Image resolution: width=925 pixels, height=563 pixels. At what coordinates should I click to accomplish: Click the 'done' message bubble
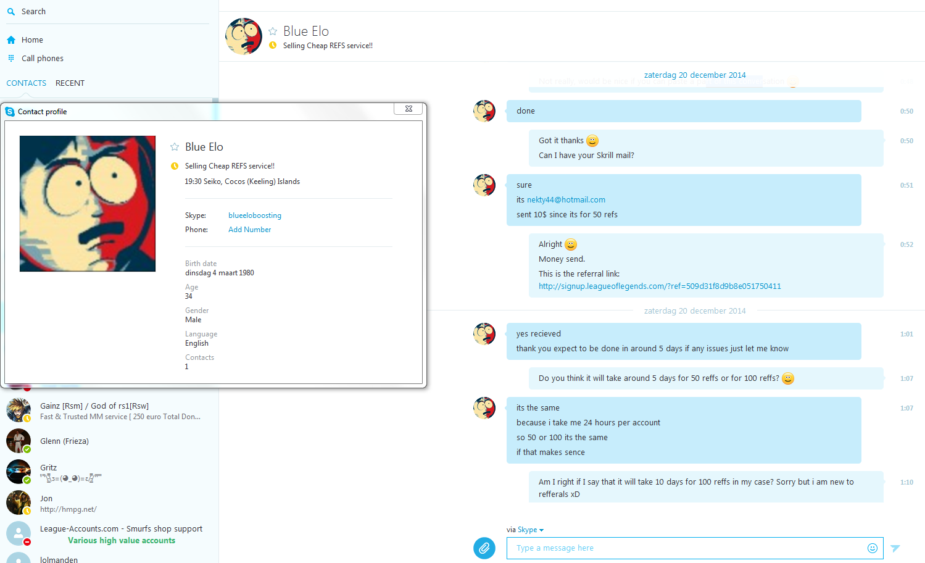click(x=684, y=111)
